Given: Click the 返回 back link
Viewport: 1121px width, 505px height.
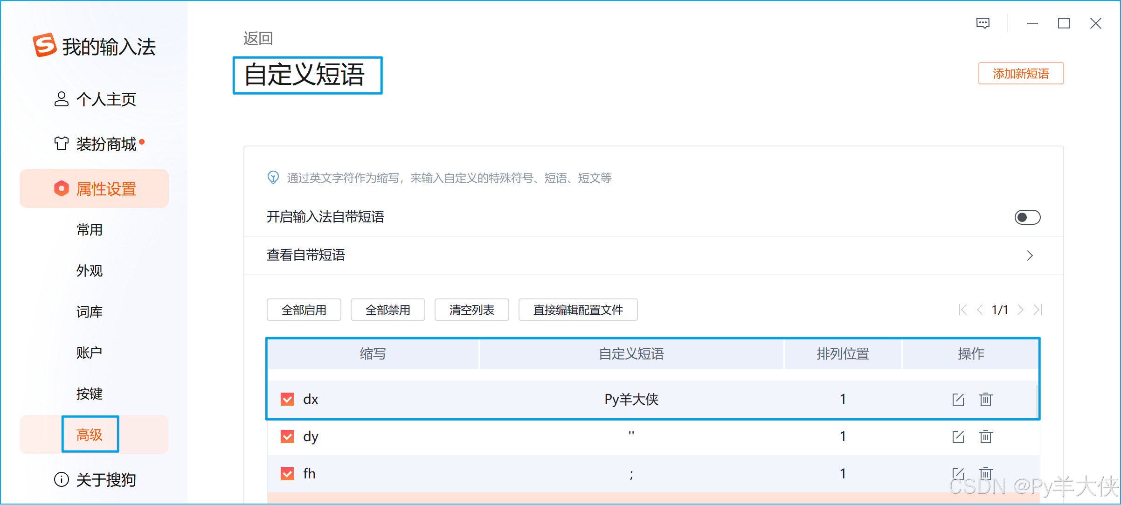Looking at the screenshot, I should coord(258,38).
